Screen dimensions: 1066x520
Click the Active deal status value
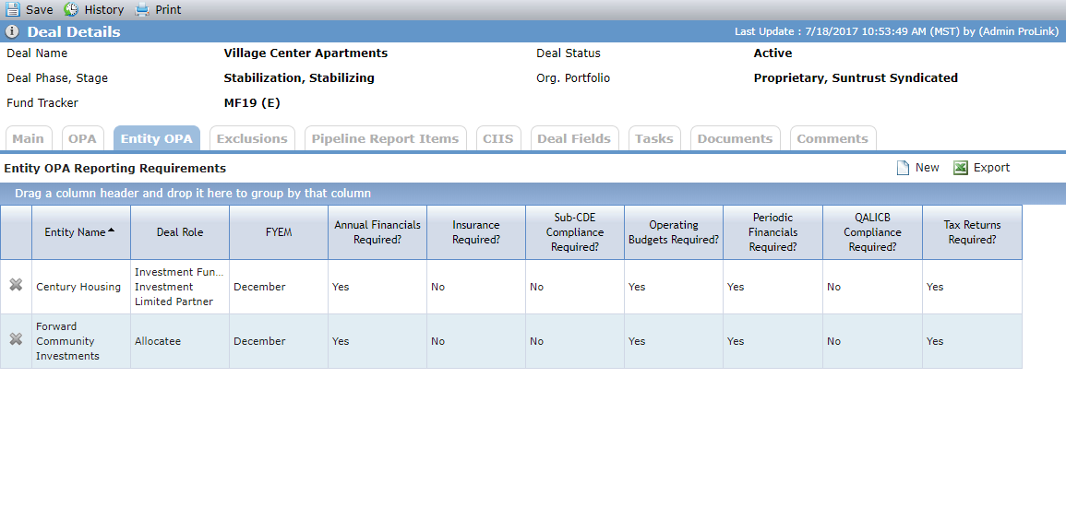pos(773,53)
